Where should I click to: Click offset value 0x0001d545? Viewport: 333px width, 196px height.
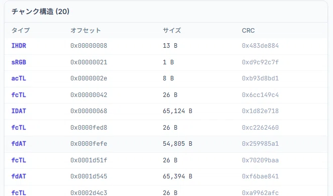(x=89, y=176)
